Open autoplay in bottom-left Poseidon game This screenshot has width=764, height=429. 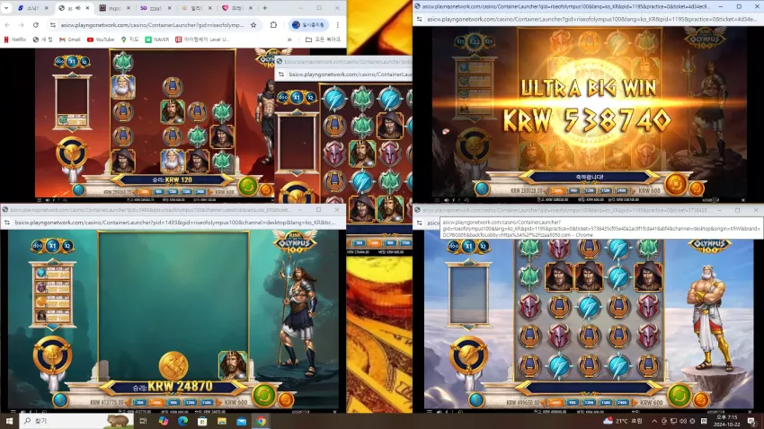click(x=286, y=399)
